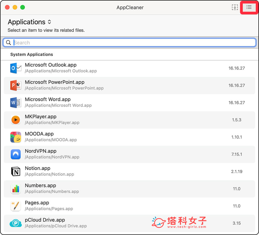Select the NordVPN app icon

coord(16,154)
